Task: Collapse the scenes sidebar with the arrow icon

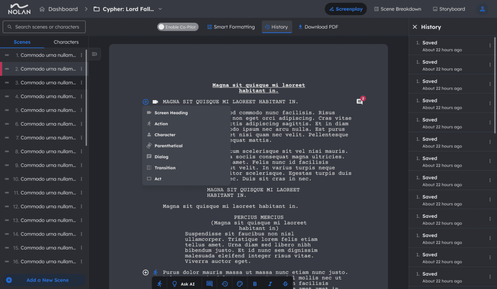Action: pyautogui.click(x=95, y=54)
